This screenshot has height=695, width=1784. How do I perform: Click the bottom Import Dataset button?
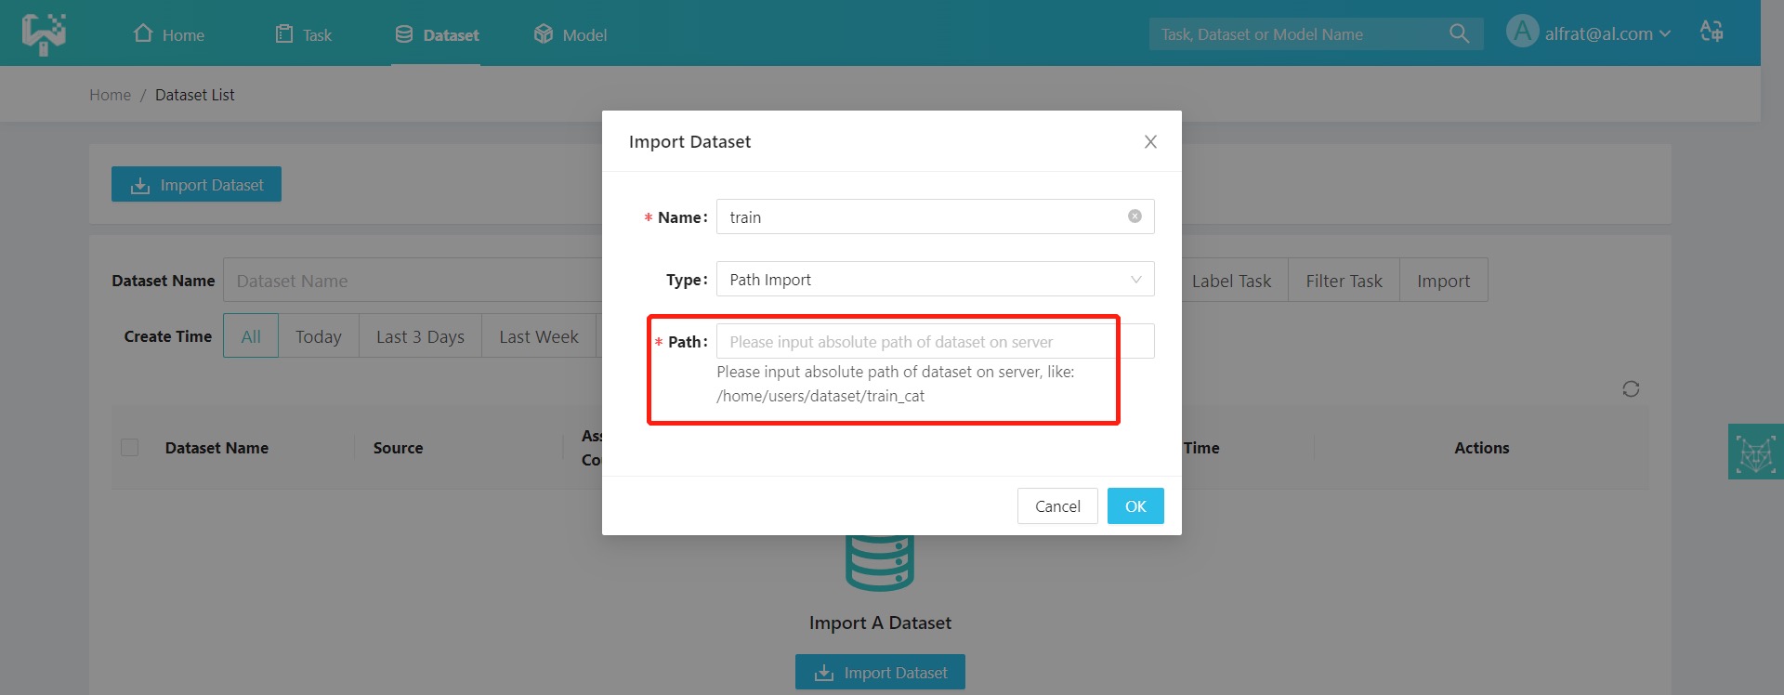(880, 672)
